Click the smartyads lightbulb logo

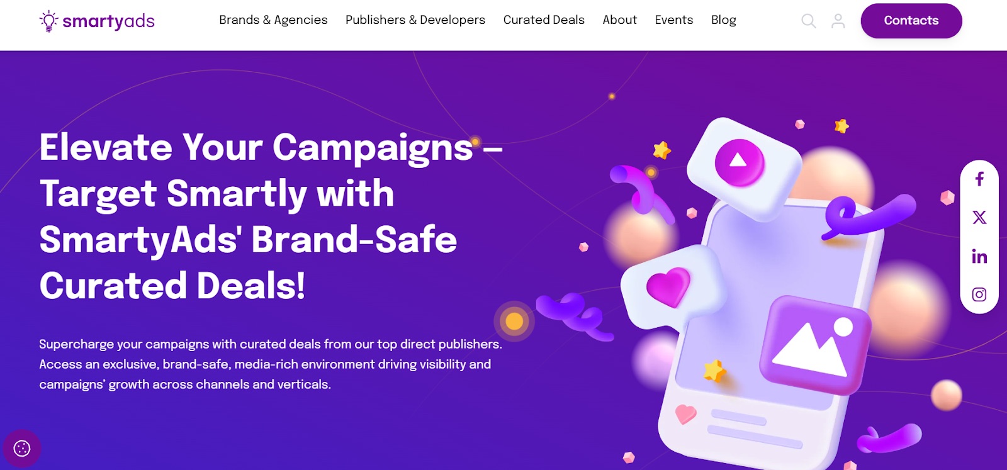coord(97,21)
